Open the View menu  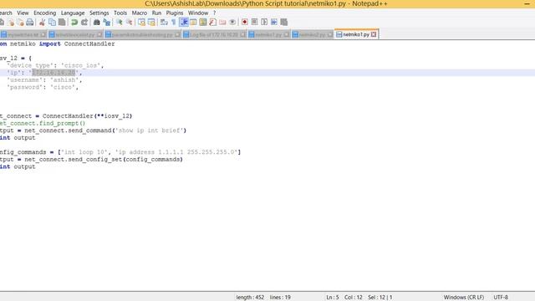pos(23,13)
